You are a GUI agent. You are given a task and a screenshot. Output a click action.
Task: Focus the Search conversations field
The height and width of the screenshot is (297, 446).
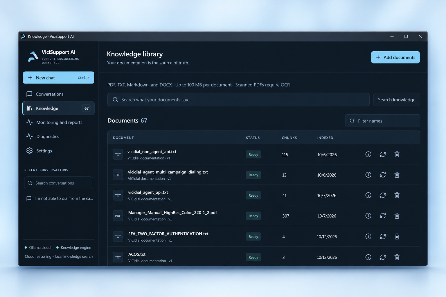pos(58,183)
